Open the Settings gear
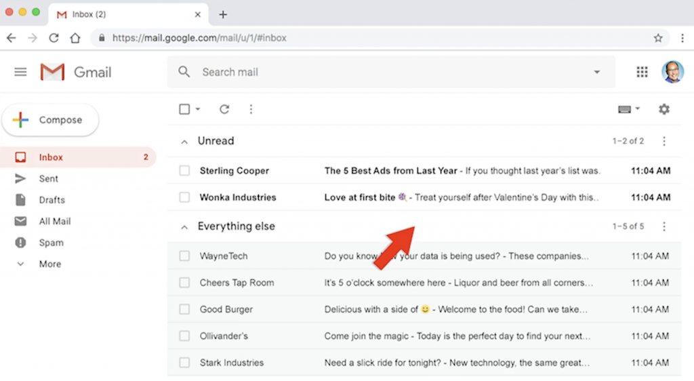Screen dimensions: 694x381 pos(664,109)
